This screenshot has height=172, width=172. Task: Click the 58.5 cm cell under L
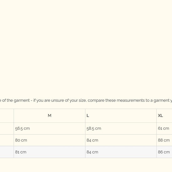coord(121,129)
